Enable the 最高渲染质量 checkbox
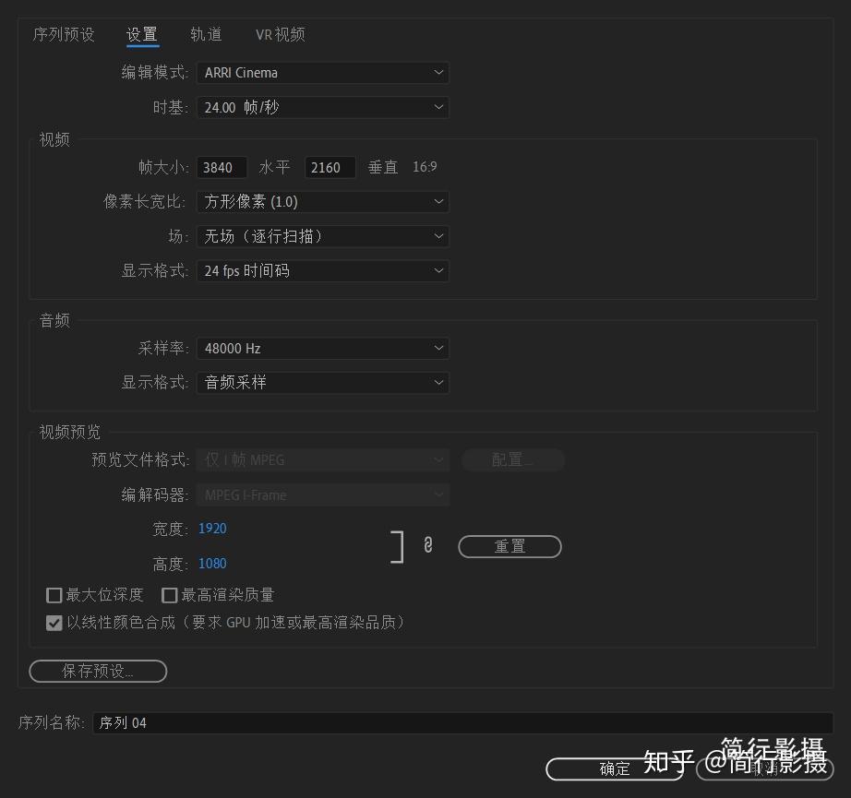The height and width of the screenshot is (798, 851). pyautogui.click(x=169, y=595)
